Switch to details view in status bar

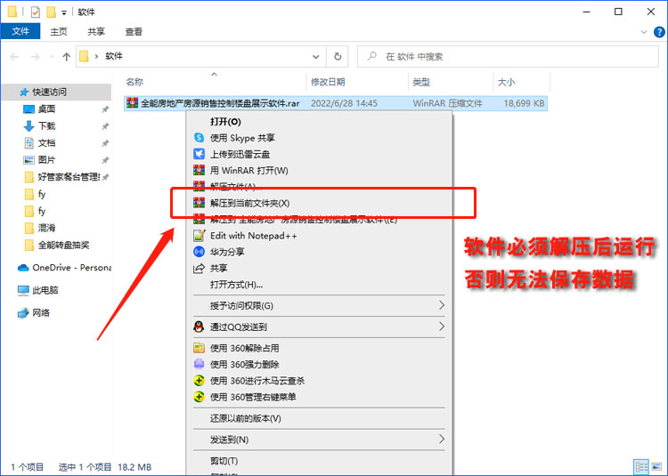pos(639,467)
